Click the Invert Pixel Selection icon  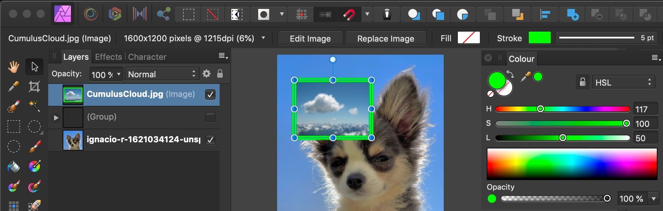pyautogui.click(x=236, y=14)
